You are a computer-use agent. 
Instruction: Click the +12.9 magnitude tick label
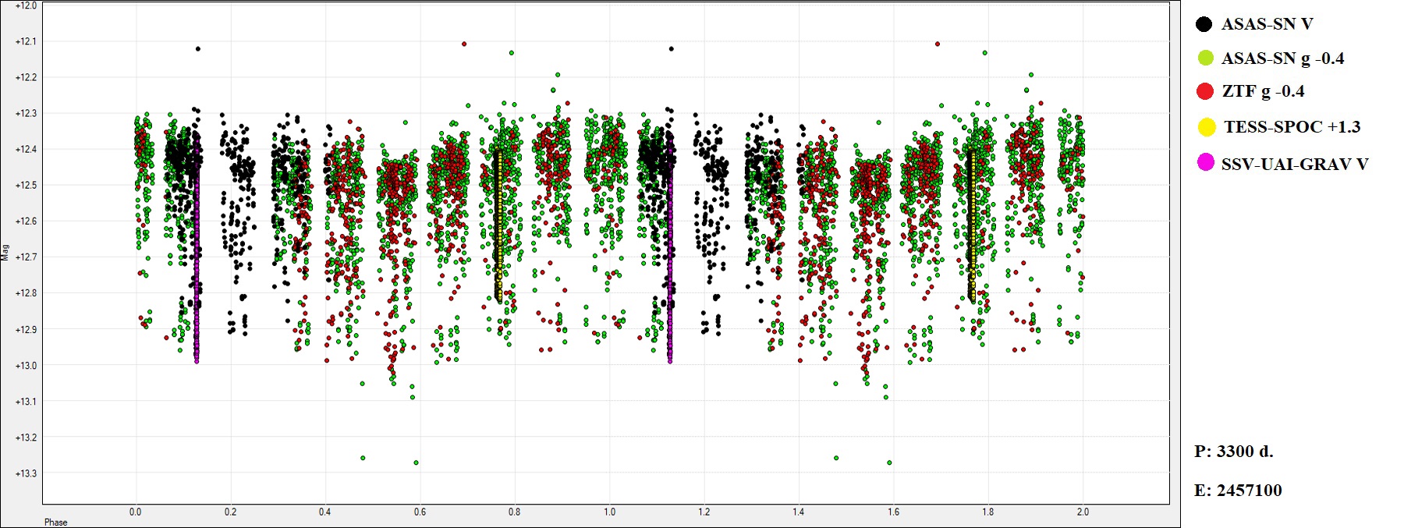[x=26, y=329]
